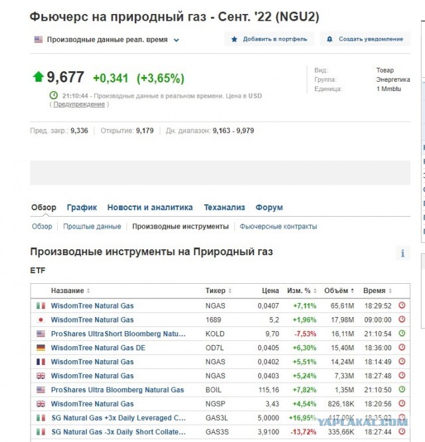
Task: Click the Цена column header
Action: tap(270, 290)
